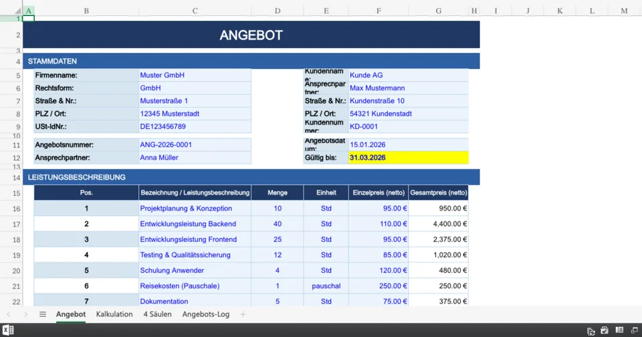642x337 pixels.
Task: Select the Entwicklungsleistung Backend cell
Action: 195,224
